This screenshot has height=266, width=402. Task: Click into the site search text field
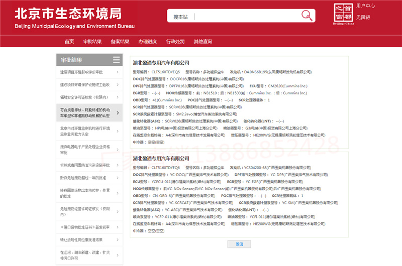click(x=246, y=17)
